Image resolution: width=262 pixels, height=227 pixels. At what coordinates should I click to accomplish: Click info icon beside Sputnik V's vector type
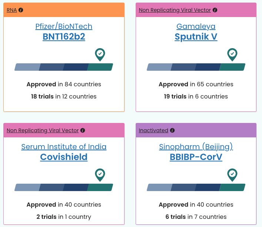click(x=215, y=10)
